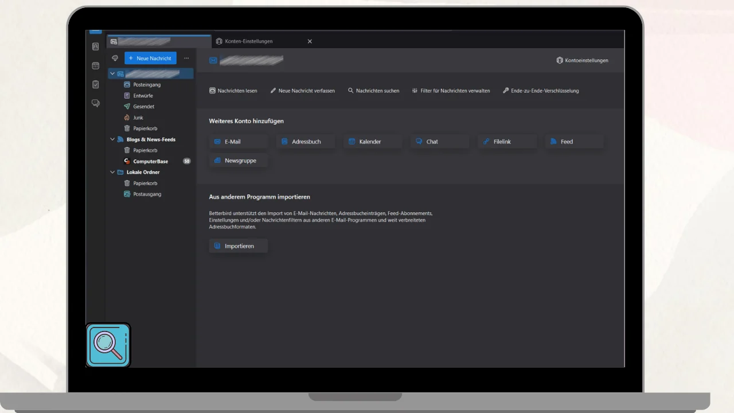Open the Chat view in the sidebar
This screenshot has width=734, height=413.
[96, 103]
